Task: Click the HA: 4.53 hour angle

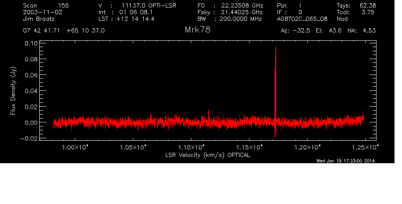Action: click(361, 31)
